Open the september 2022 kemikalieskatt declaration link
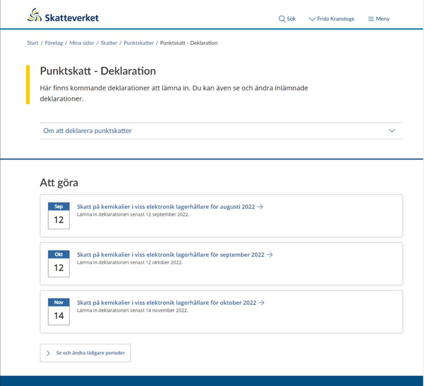The height and width of the screenshot is (386, 424). (169, 255)
